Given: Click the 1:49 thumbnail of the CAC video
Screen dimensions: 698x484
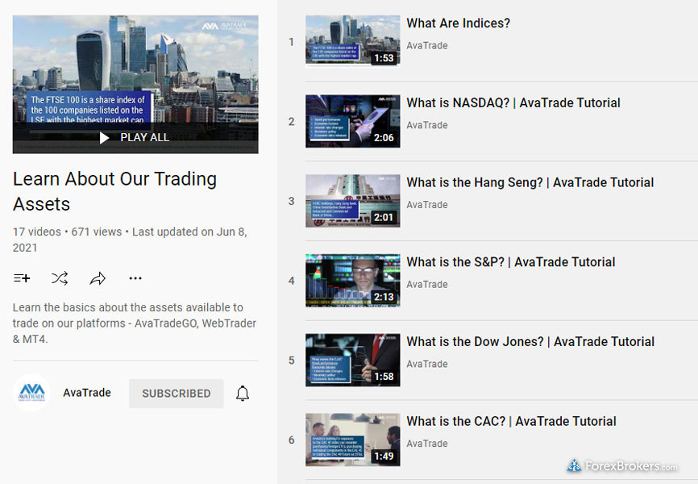Looking at the screenshot, I should 352,440.
